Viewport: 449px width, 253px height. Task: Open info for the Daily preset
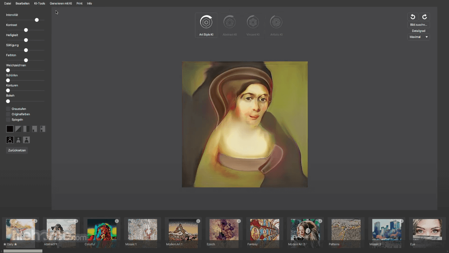pos(35,221)
